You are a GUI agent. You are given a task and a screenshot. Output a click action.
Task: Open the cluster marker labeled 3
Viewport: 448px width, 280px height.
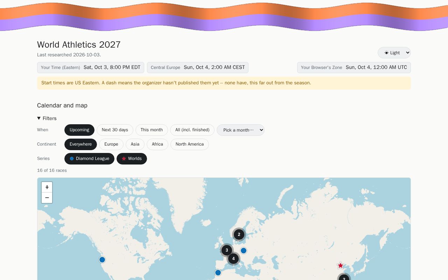(x=227, y=250)
